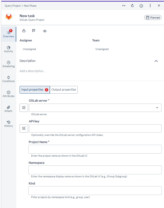The height and width of the screenshot is (208, 164).
Task: Toggle panel width with the double-arrow icon
Action: [124, 6]
